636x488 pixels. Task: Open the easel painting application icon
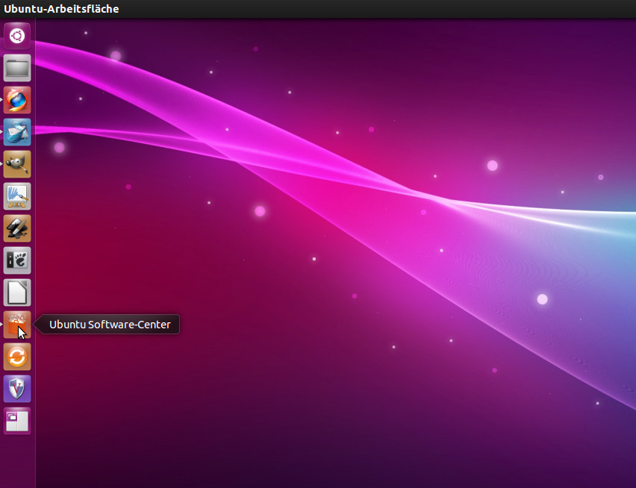[17, 196]
